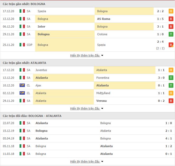Screen dimensions: 175x166
Task: Click the orange H badge for Atalanta–Midtjylland
Action: (x=171, y=93)
